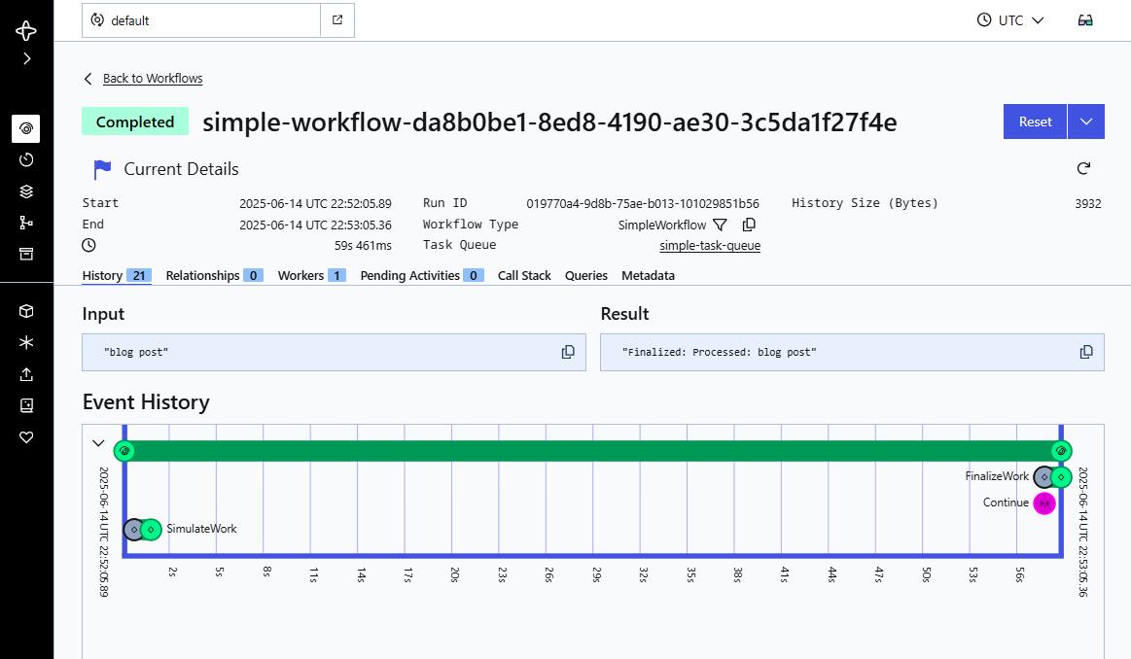
Task: Give feedback using the heart icon
Action: tap(26, 437)
